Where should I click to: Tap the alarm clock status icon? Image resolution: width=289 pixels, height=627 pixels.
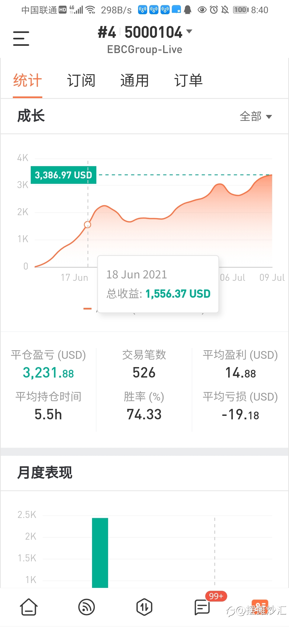click(214, 10)
